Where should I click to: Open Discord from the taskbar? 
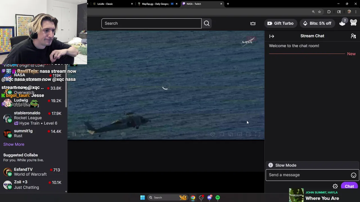210,198
